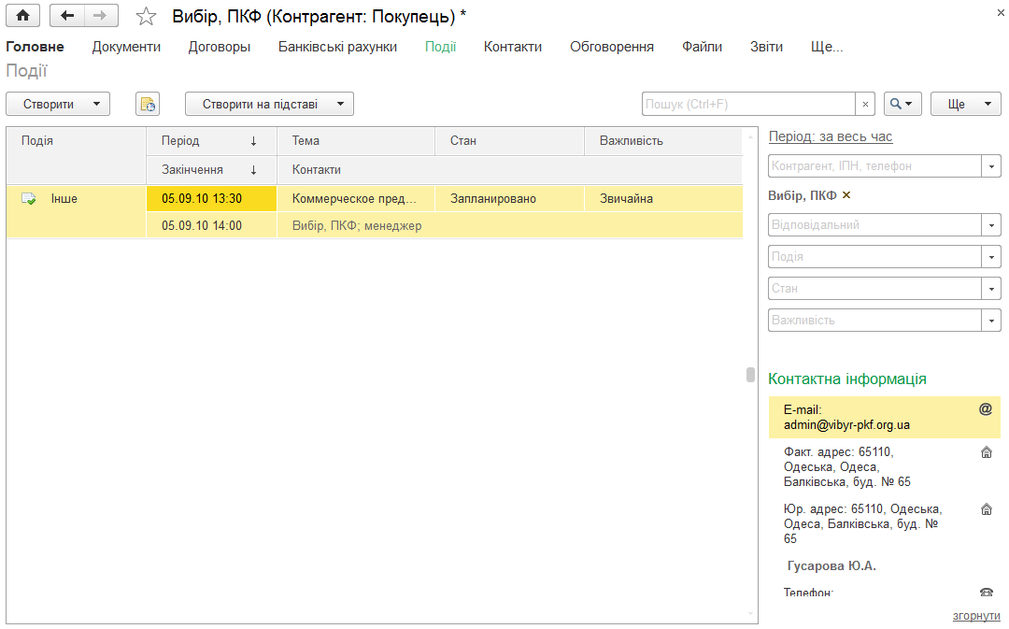Switch to the Події tab
1009x629 pixels.
(440, 47)
